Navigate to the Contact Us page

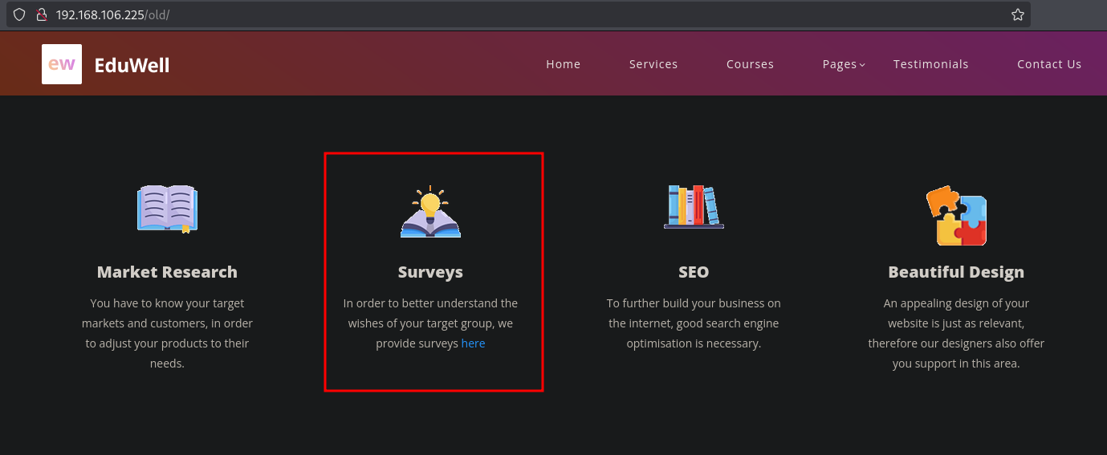coord(1049,64)
